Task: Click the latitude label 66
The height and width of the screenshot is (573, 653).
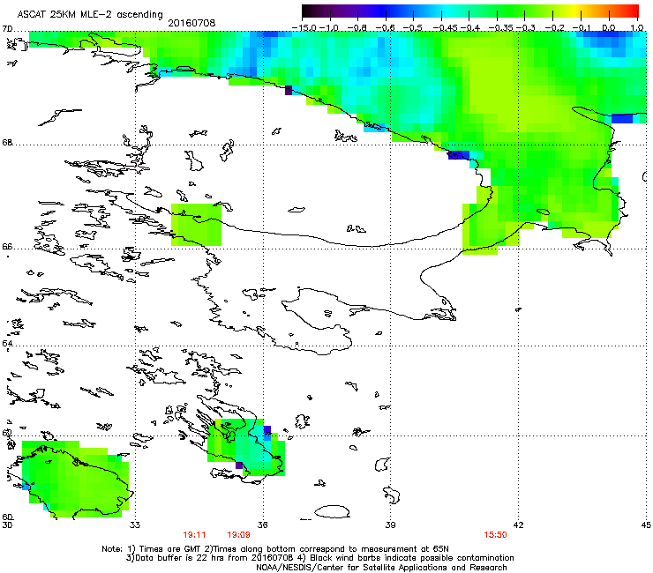Action: coord(7,246)
